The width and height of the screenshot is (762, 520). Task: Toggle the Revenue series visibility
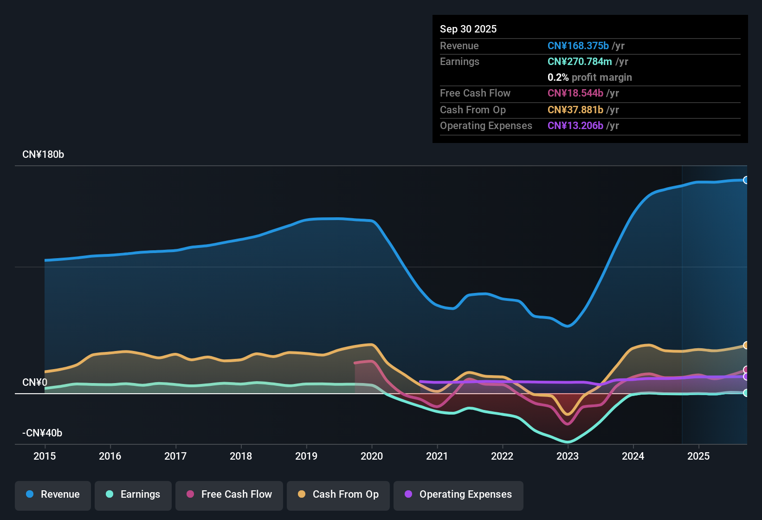52,494
